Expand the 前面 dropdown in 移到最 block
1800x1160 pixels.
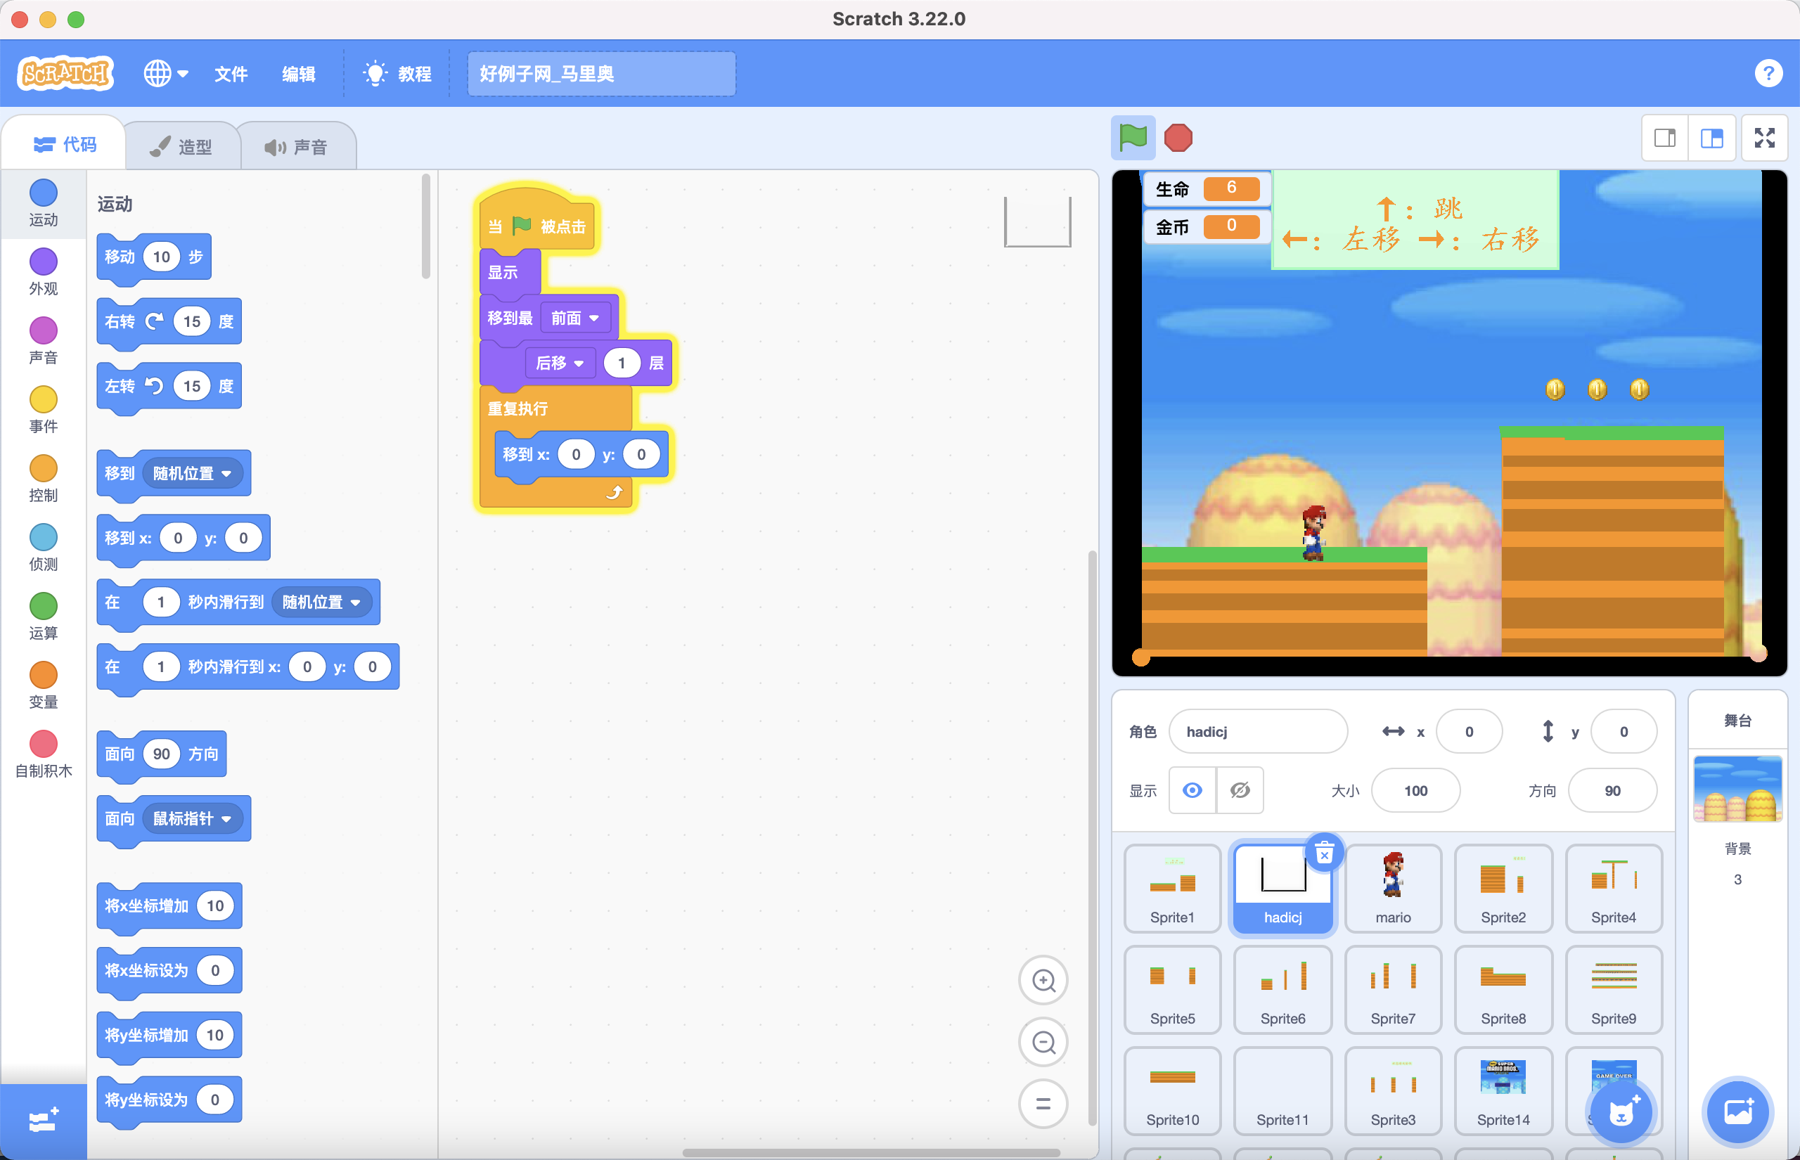(574, 318)
